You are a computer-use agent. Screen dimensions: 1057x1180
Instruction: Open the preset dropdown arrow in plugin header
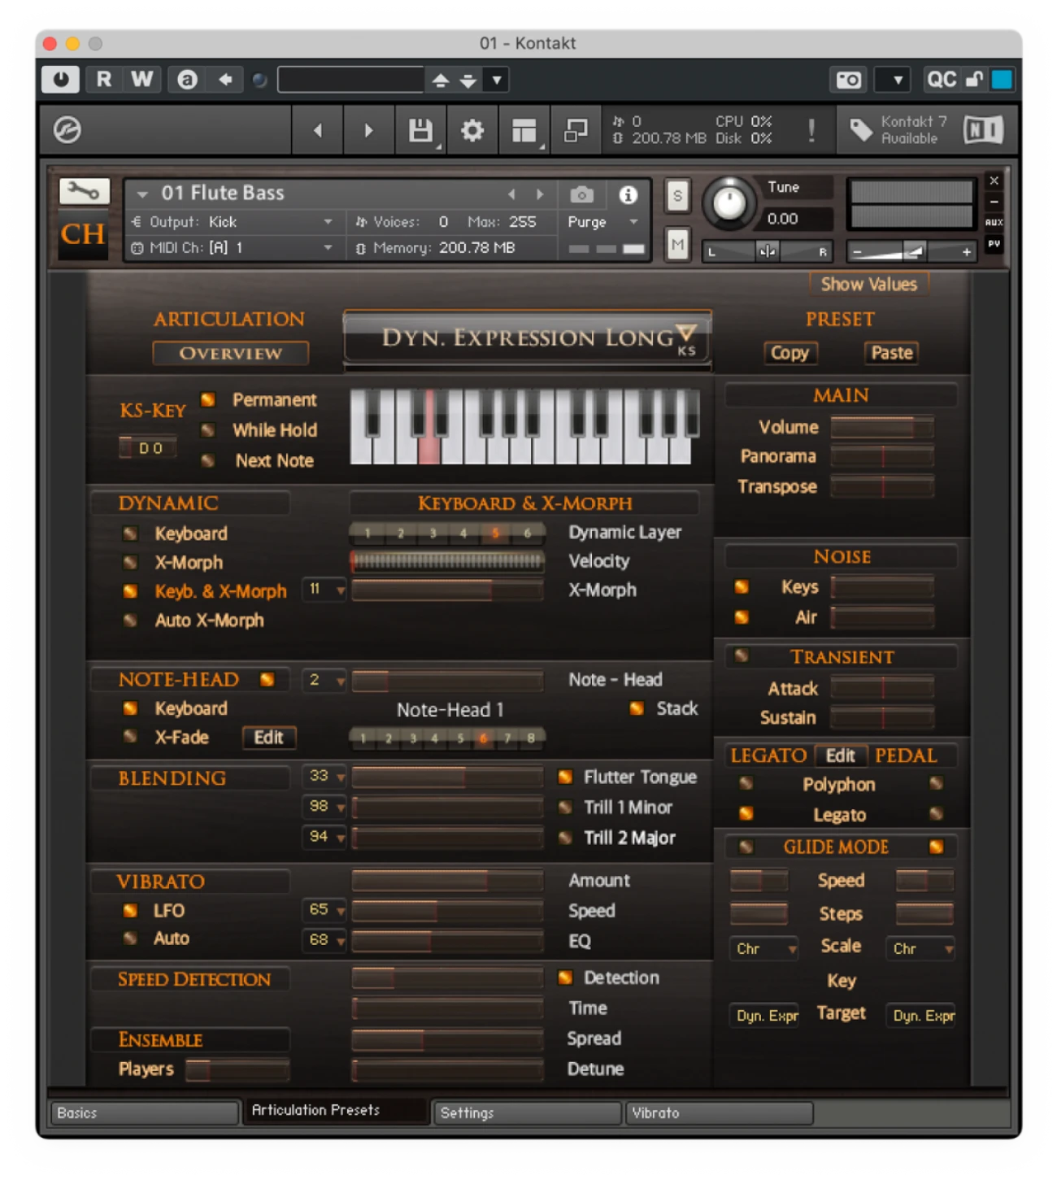click(x=496, y=80)
